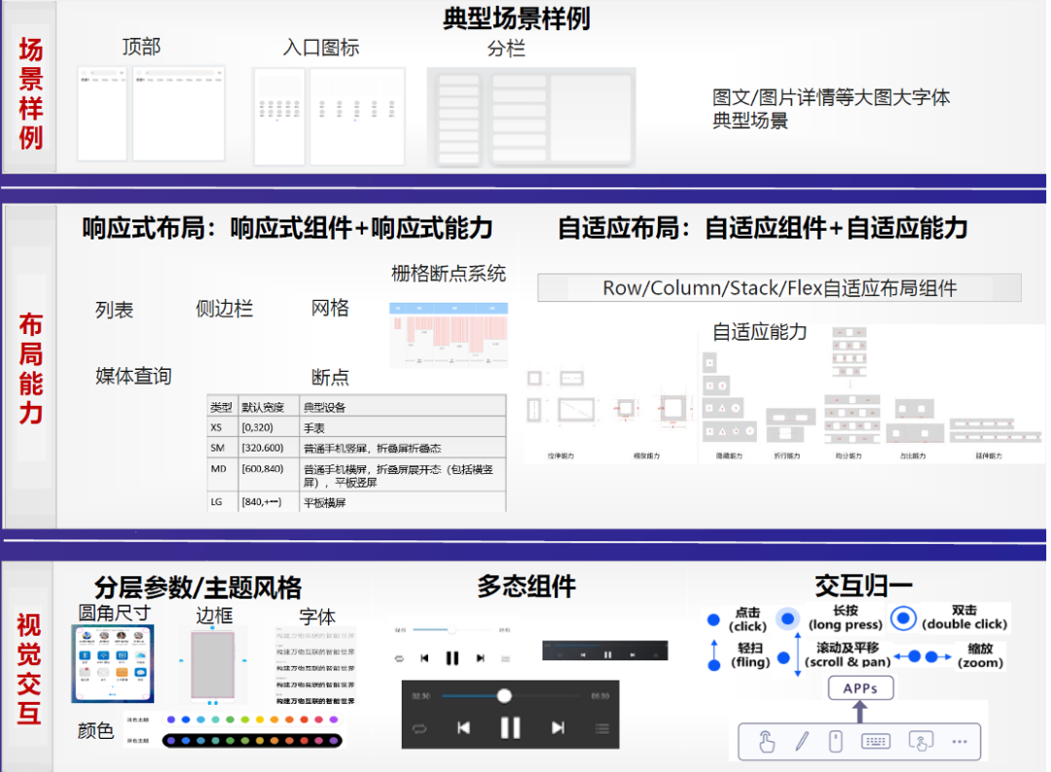Click the APPs box
Viewport: 1051px width, 772px height.
(860, 688)
